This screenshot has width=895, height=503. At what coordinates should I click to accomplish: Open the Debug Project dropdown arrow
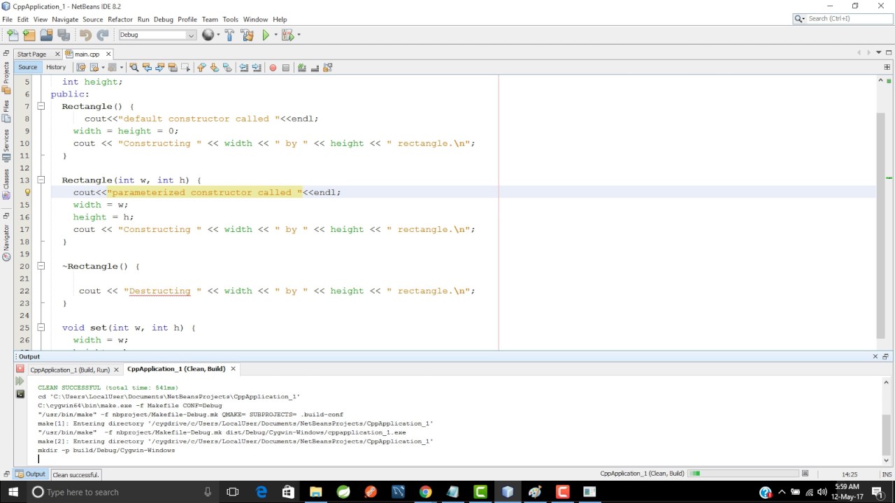coord(299,35)
